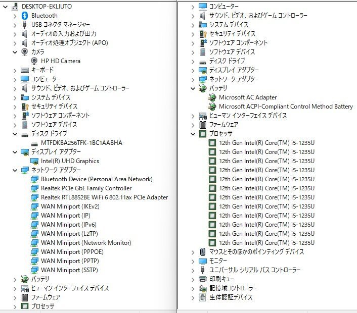This screenshot has height=313, width=357.
Task: Select セキュリティ デバイス label in right pane
Action: click(232, 34)
